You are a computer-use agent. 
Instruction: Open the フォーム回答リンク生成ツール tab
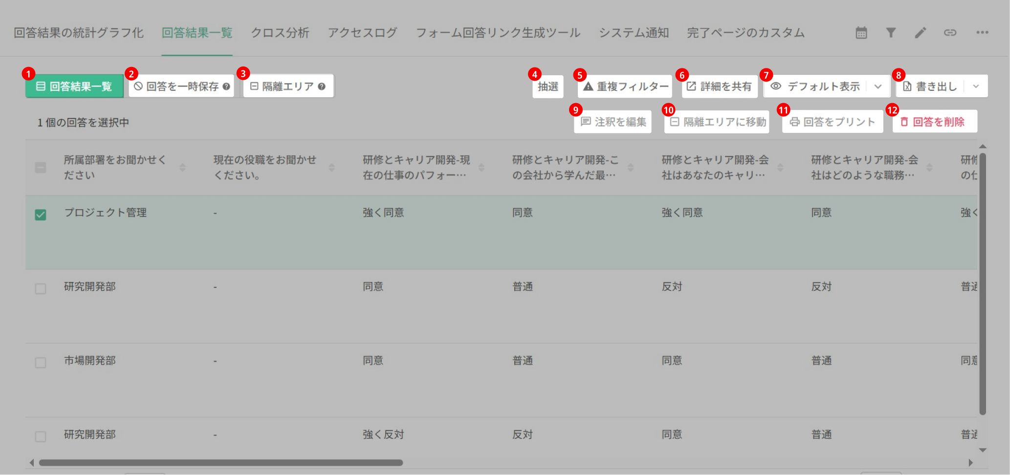[498, 33]
